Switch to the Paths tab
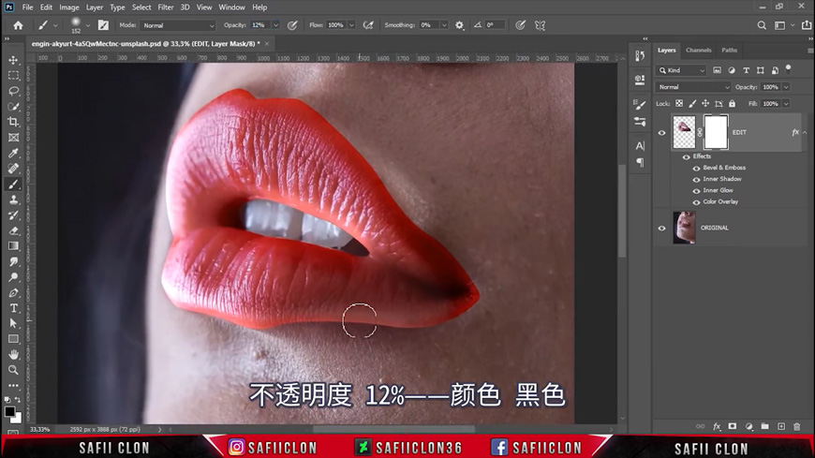Viewport: 815px width, 458px height. click(x=729, y=51)
